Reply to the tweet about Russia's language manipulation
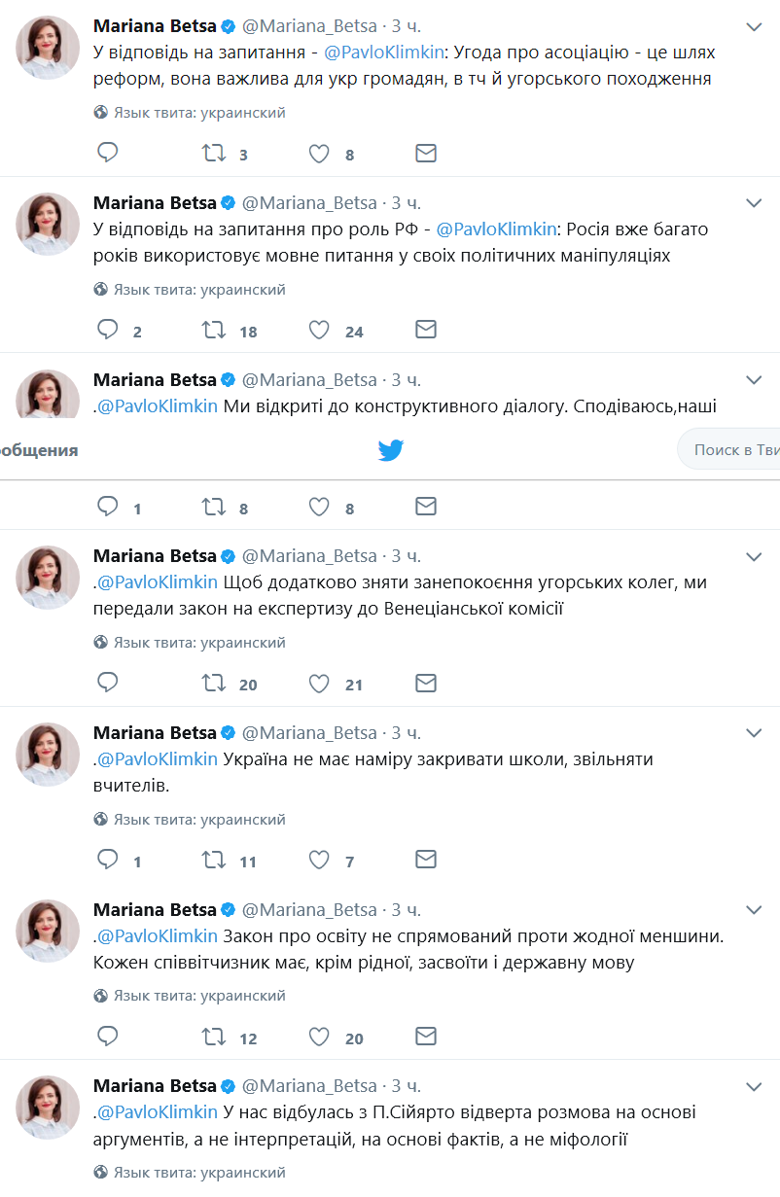Screen dimensions: 780x1197 pyautogui.click(x=108, y=330)
